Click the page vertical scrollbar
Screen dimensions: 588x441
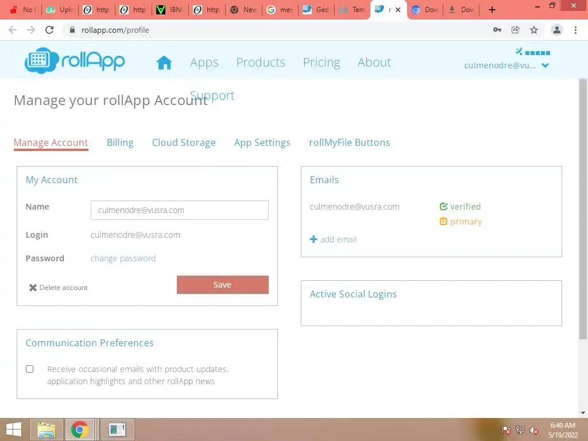pyautogui.click(x=583, y=208)
